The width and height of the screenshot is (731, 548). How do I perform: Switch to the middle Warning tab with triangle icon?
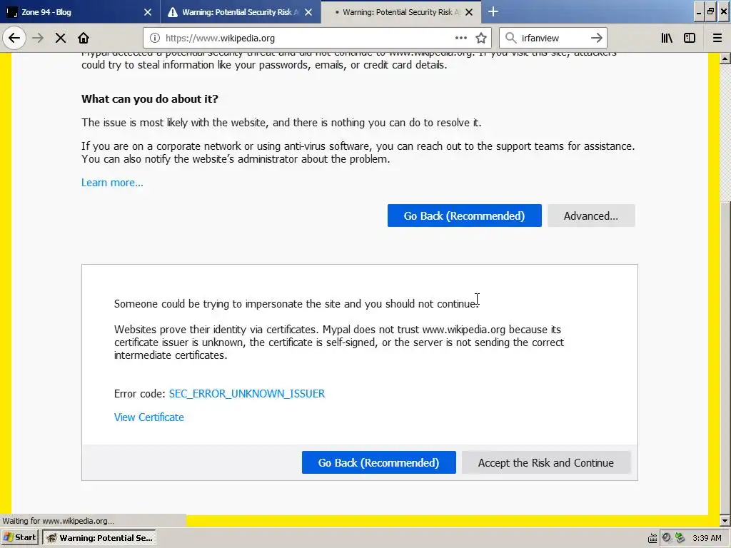pos(241,12)
